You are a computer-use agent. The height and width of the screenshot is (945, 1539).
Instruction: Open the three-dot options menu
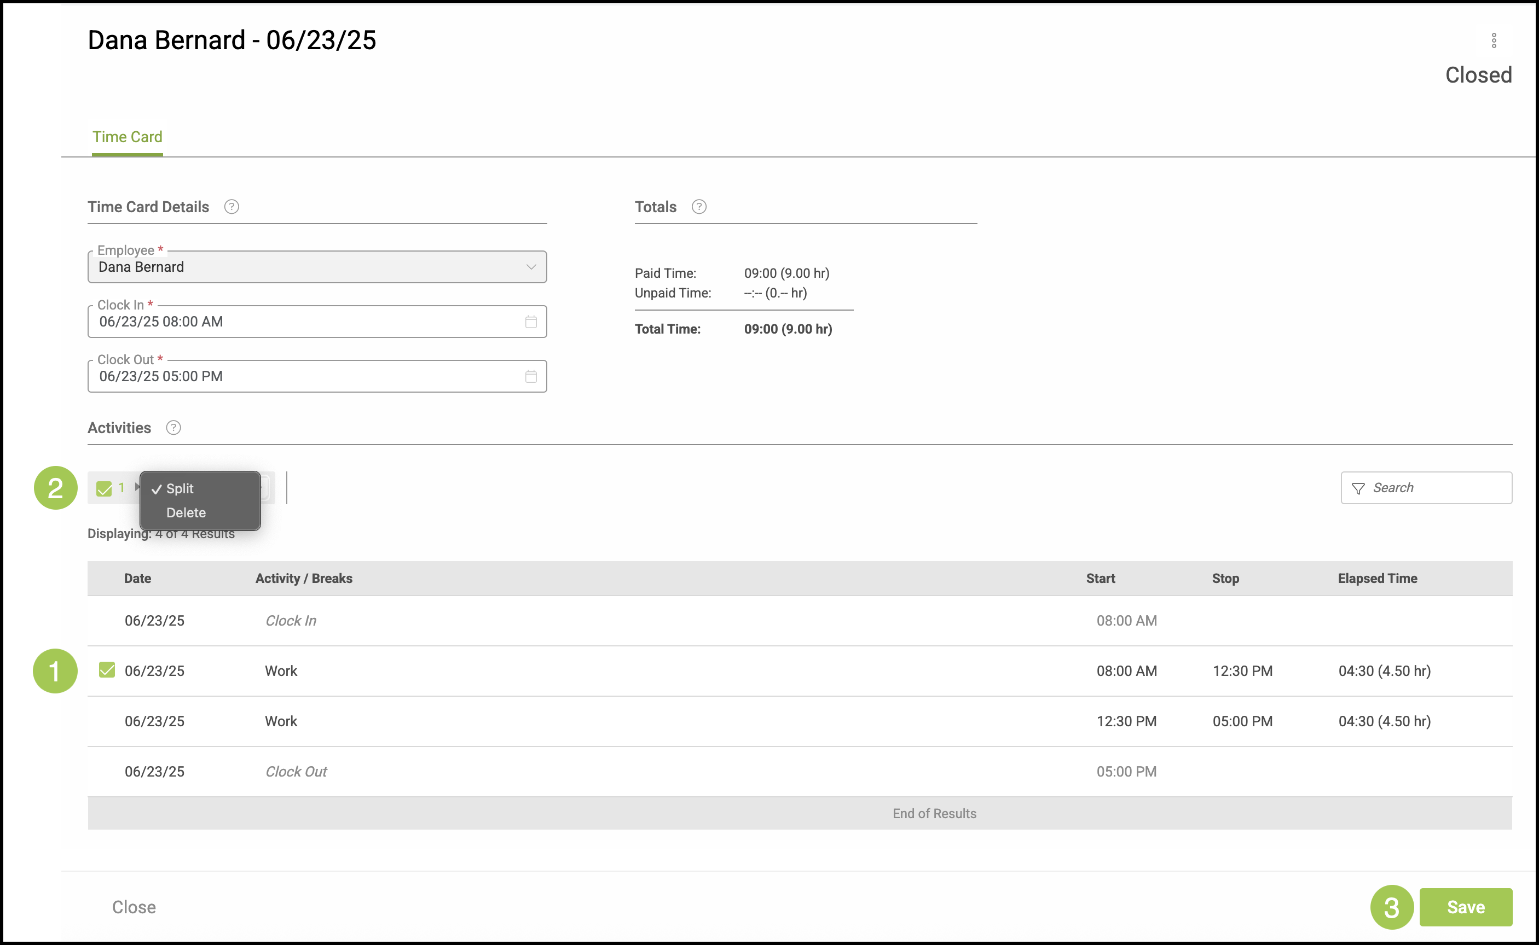click(1494, 40)
